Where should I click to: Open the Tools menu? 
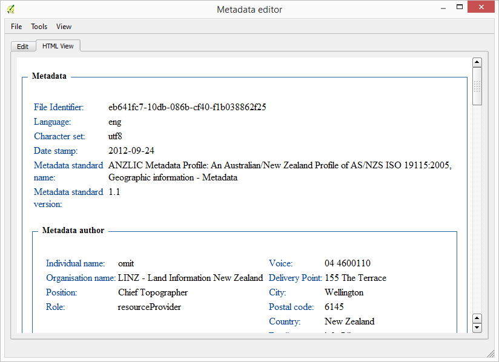39,26
